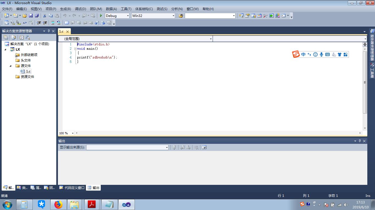375x210 pixels.
Task: Click the Save All toolbar icon
Action: (x=37, y=16)
